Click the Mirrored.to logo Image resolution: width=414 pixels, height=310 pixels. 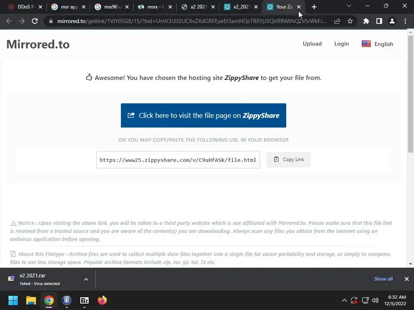coord(38,44)
